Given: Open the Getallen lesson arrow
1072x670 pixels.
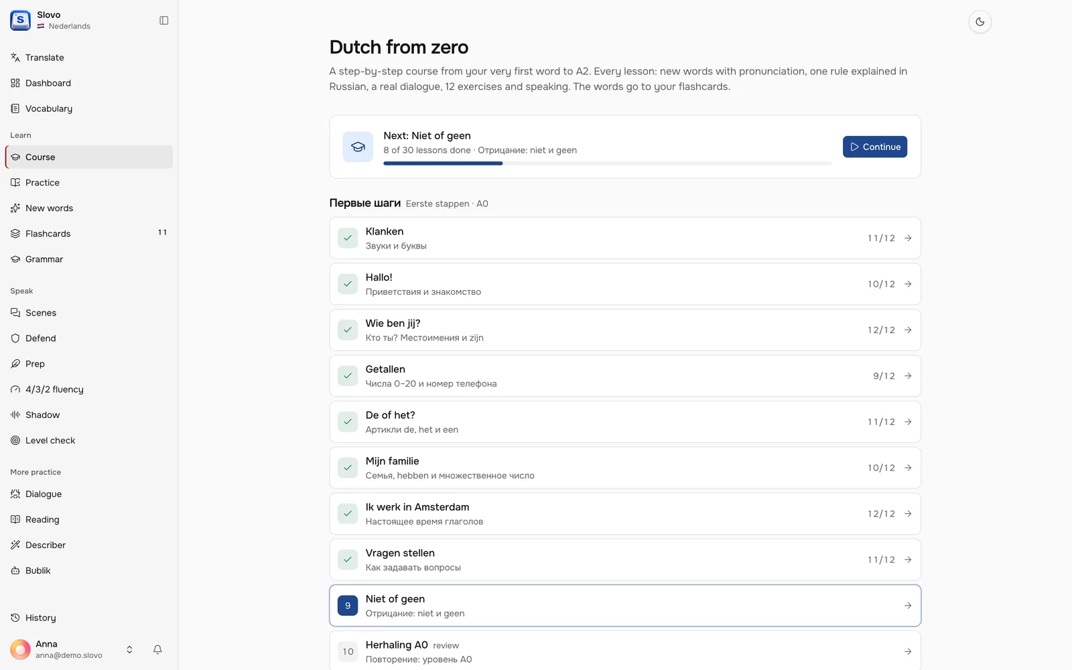Looking at the screenshot, I should [x=908, y=376].
